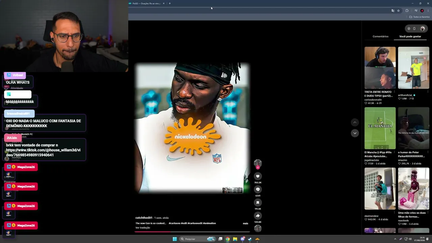
Task: Open the artthuroficial_ video thumbnail
Action: tap(413, 68)
